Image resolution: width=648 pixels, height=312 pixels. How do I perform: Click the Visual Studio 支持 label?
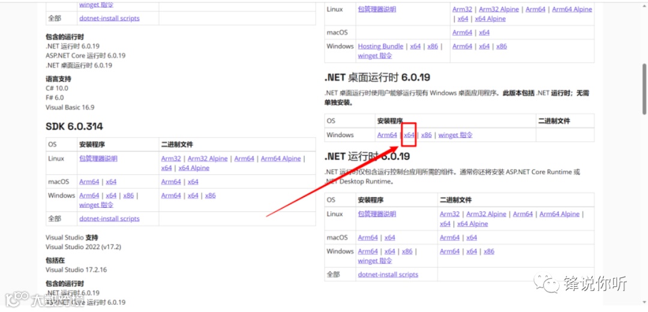click(x=72, y=238)
